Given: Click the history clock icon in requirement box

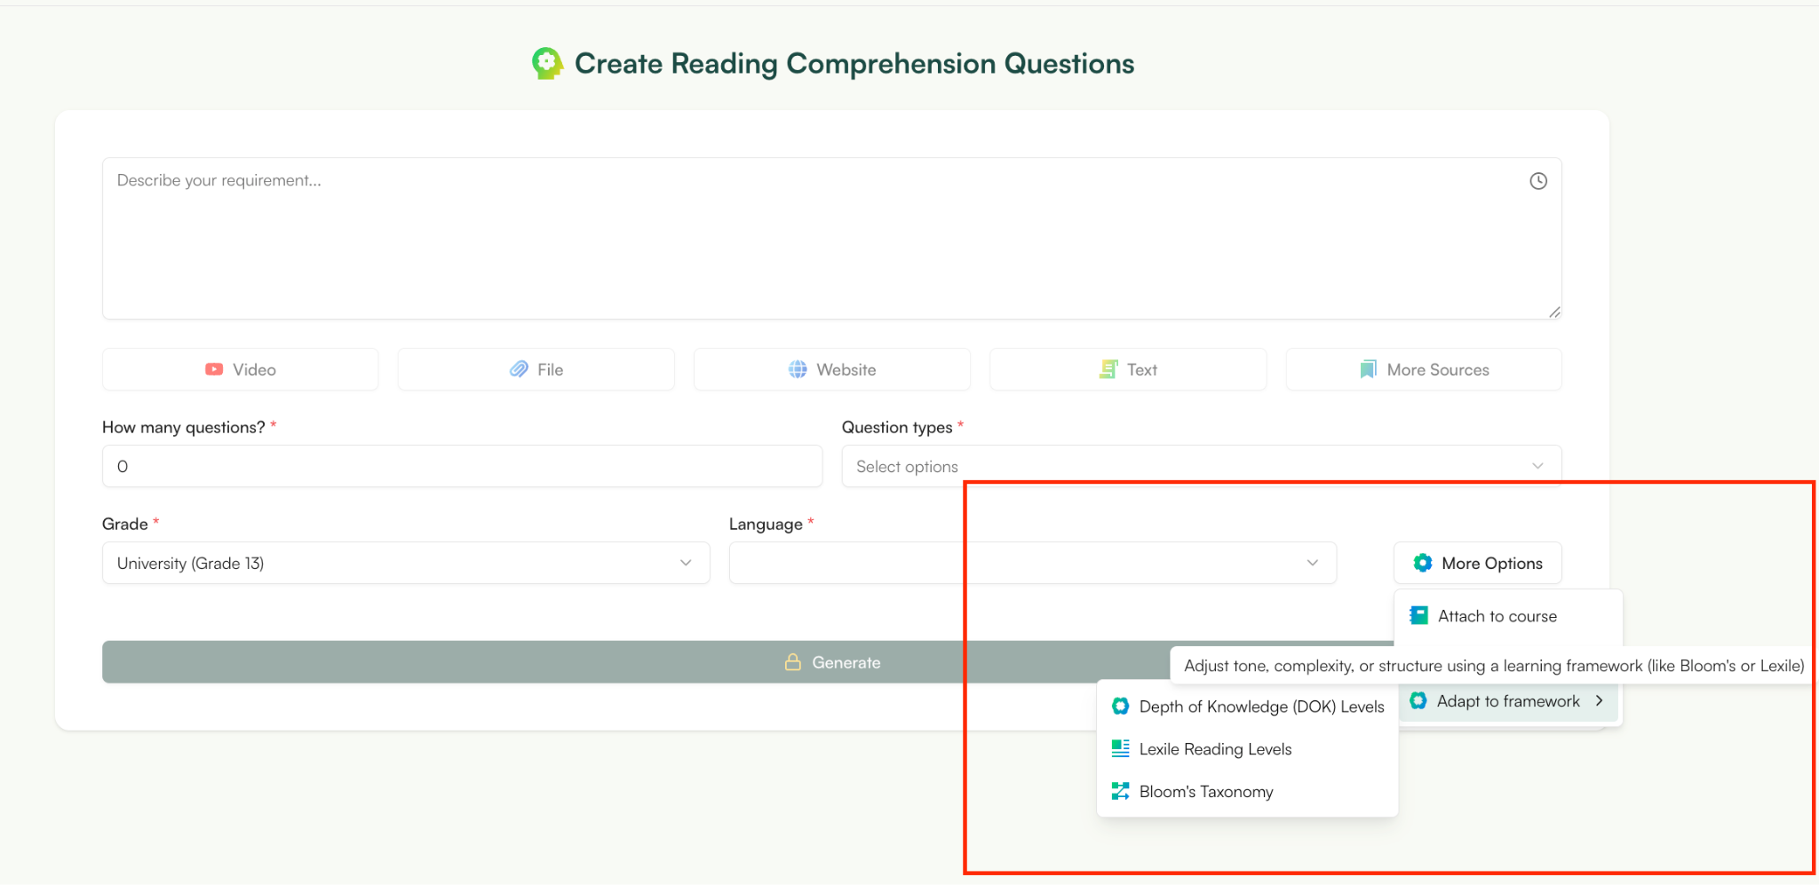Looking at the screenshot, I should pos(1538,181).
